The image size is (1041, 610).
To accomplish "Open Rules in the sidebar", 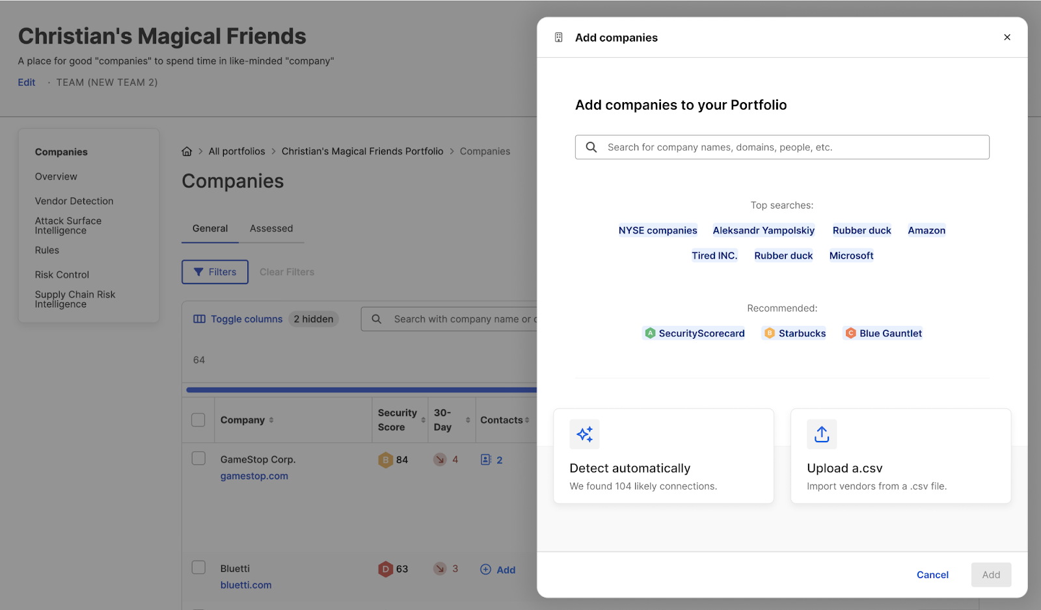I will (x=47, y=250).
